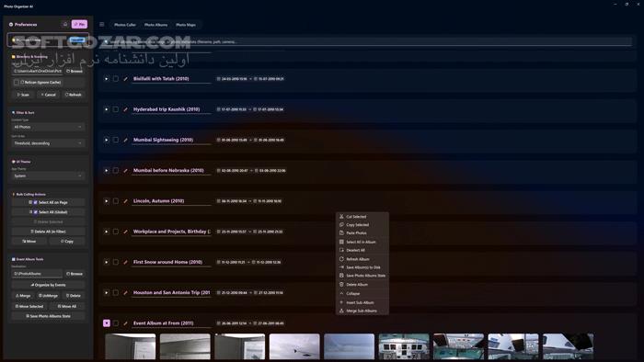Screen dimensions: 644x362
Task: Open the System app theme dropdown
Action: [x=48, y=175]
